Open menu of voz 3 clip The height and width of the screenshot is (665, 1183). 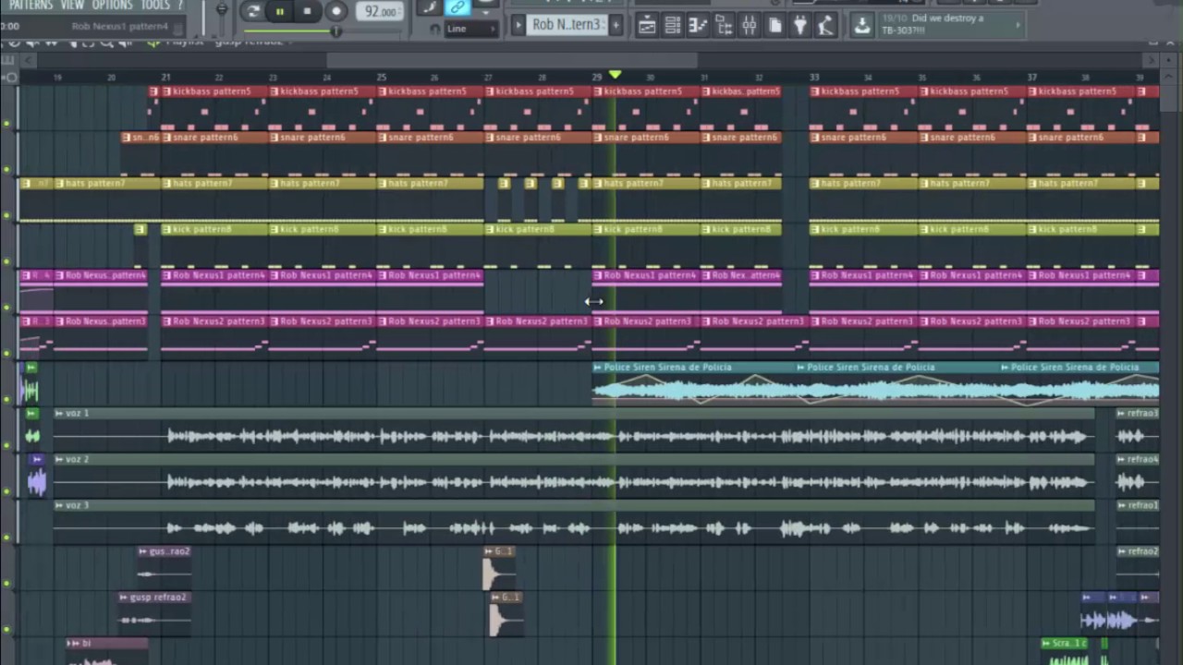(59, 505)
